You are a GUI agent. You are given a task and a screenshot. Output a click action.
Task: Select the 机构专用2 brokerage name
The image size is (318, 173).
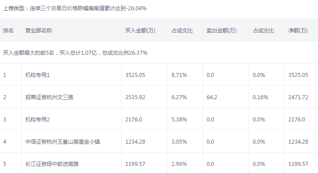[x=37, y=119]
